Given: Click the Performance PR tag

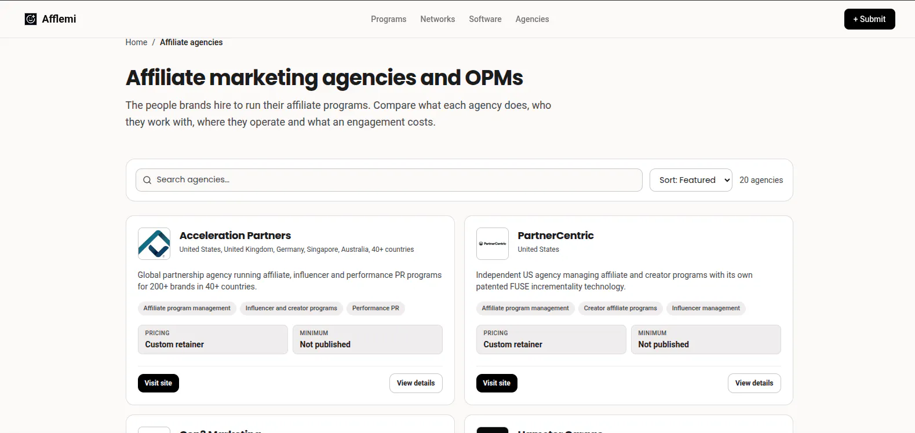Looking at the screenshot, I should (376, 309).
